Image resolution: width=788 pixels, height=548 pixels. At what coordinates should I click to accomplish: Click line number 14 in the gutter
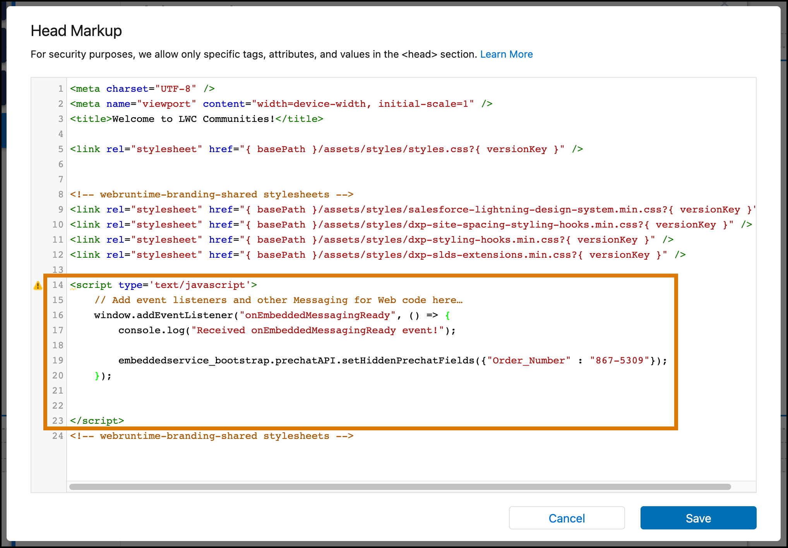(x=58, y=285)
